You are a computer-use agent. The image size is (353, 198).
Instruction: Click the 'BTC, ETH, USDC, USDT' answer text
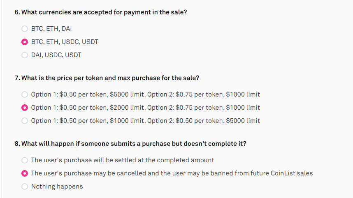[x=65, y=42]
